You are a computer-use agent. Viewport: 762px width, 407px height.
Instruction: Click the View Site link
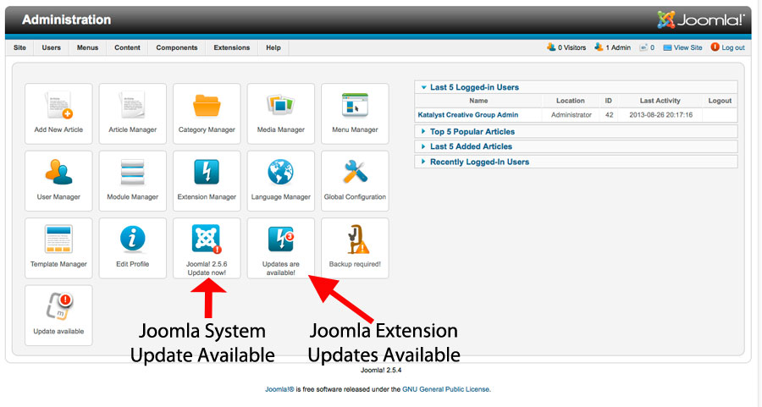682,47
